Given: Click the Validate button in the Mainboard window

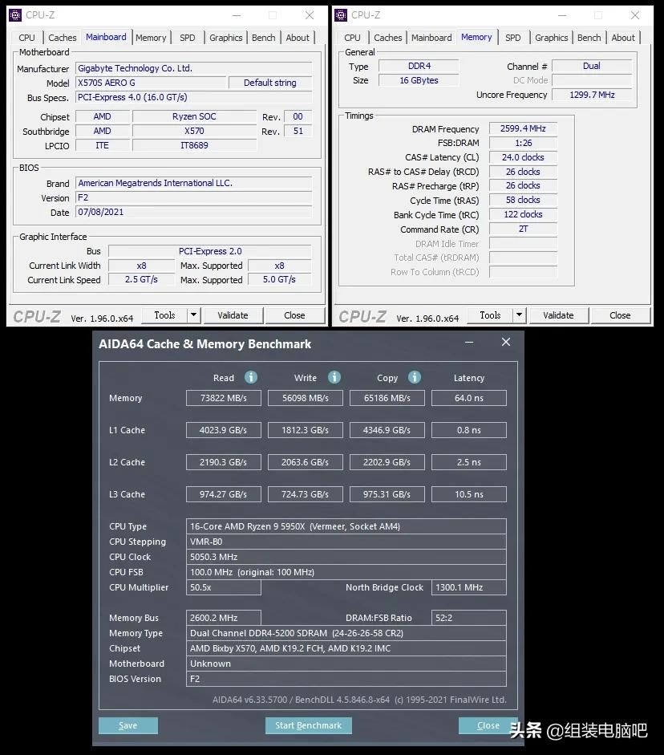Looking at the screenshot, I should click(233, 315).
